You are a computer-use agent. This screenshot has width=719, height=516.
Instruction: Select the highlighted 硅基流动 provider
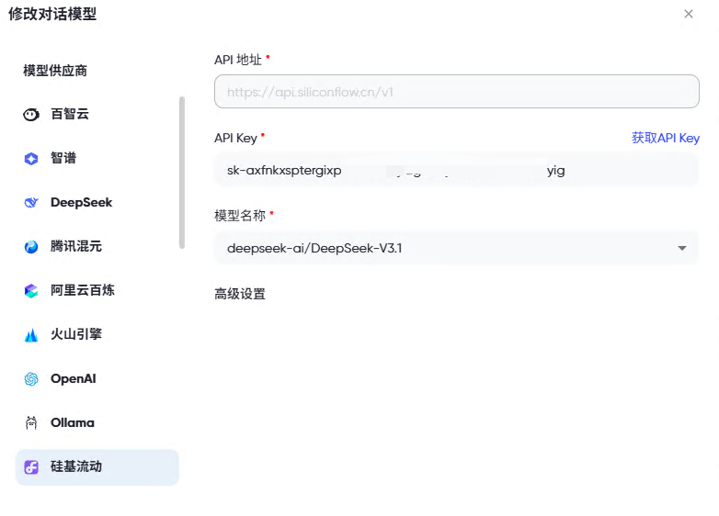click(97, 467)
